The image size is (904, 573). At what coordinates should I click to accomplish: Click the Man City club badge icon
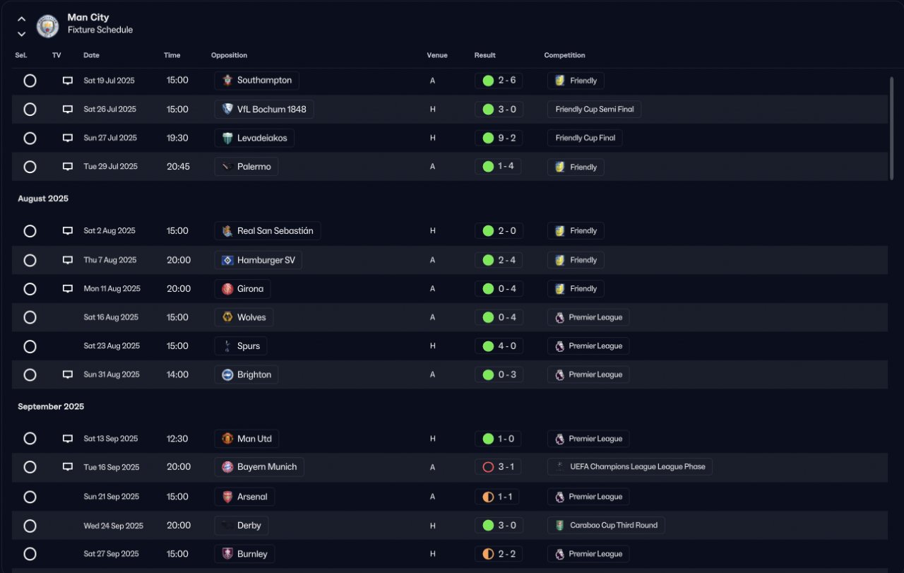point(47,26)
